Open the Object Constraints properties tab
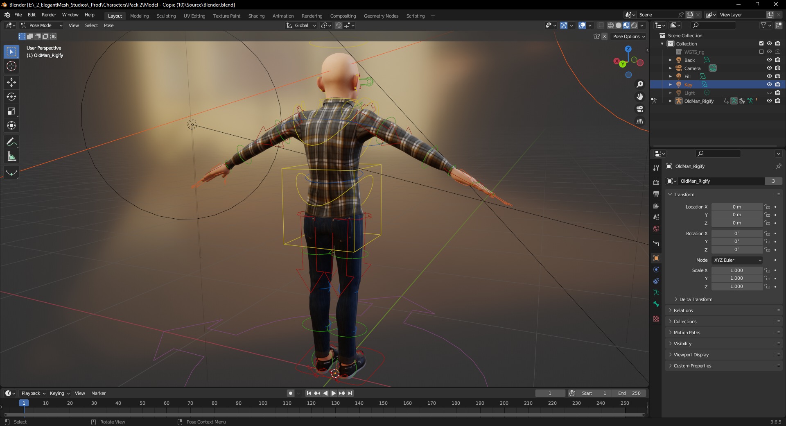This screenshot has width=786, height=426. click(x=656, y=281)
